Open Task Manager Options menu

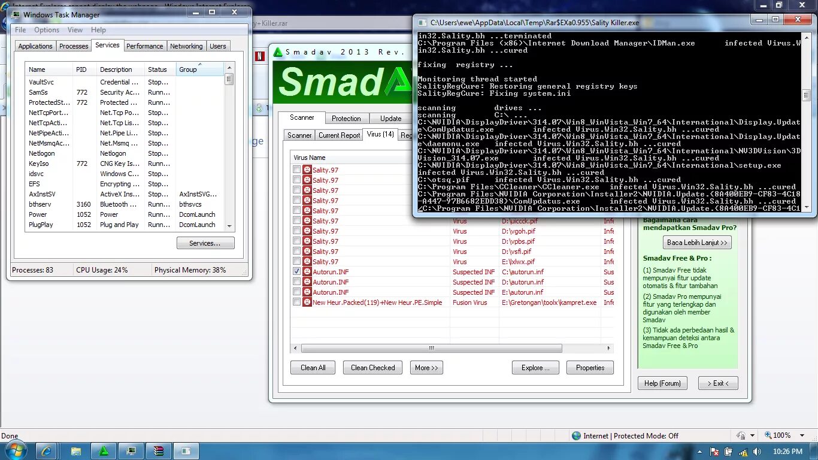click(x=47, y=30)
